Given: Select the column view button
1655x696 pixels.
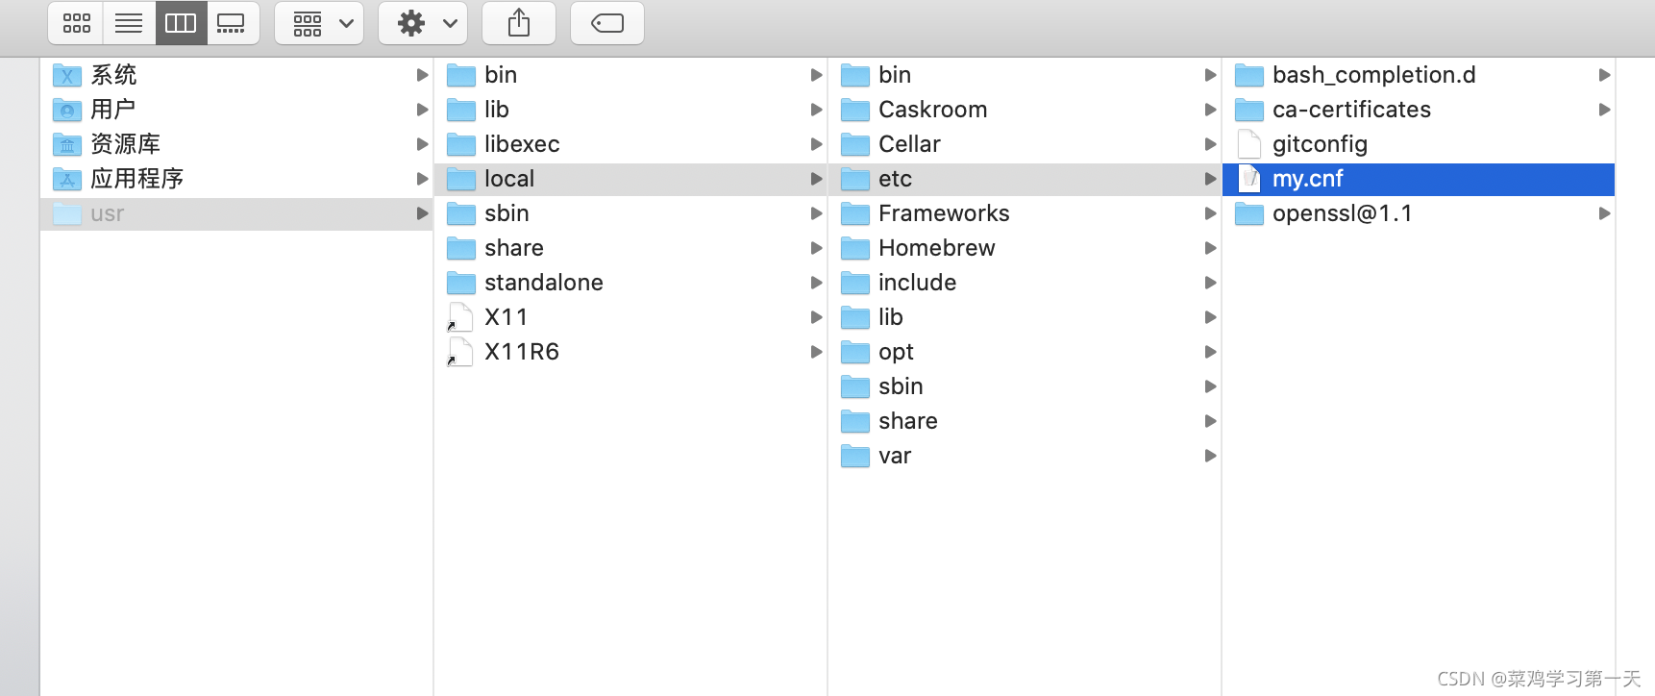Looking at the screenshot, I should click(181, 23).
